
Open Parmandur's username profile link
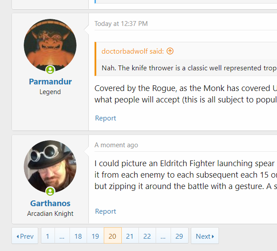pos(51,82)
